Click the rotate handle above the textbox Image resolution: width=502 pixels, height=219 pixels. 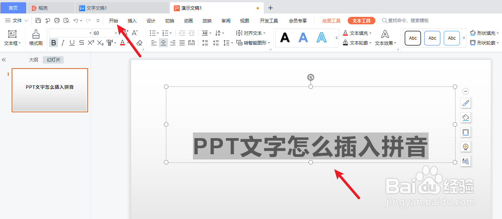click(311, 77)
